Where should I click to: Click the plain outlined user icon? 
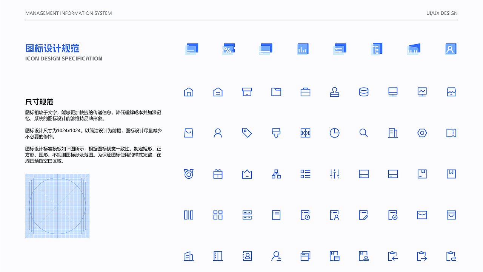218,133
